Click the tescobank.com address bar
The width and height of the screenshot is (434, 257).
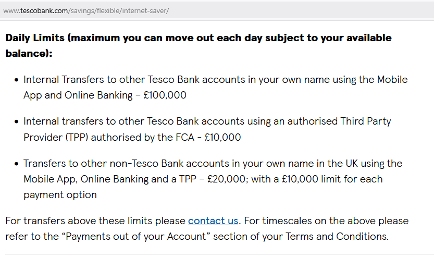pyautogui.click(x=217, y=10)
